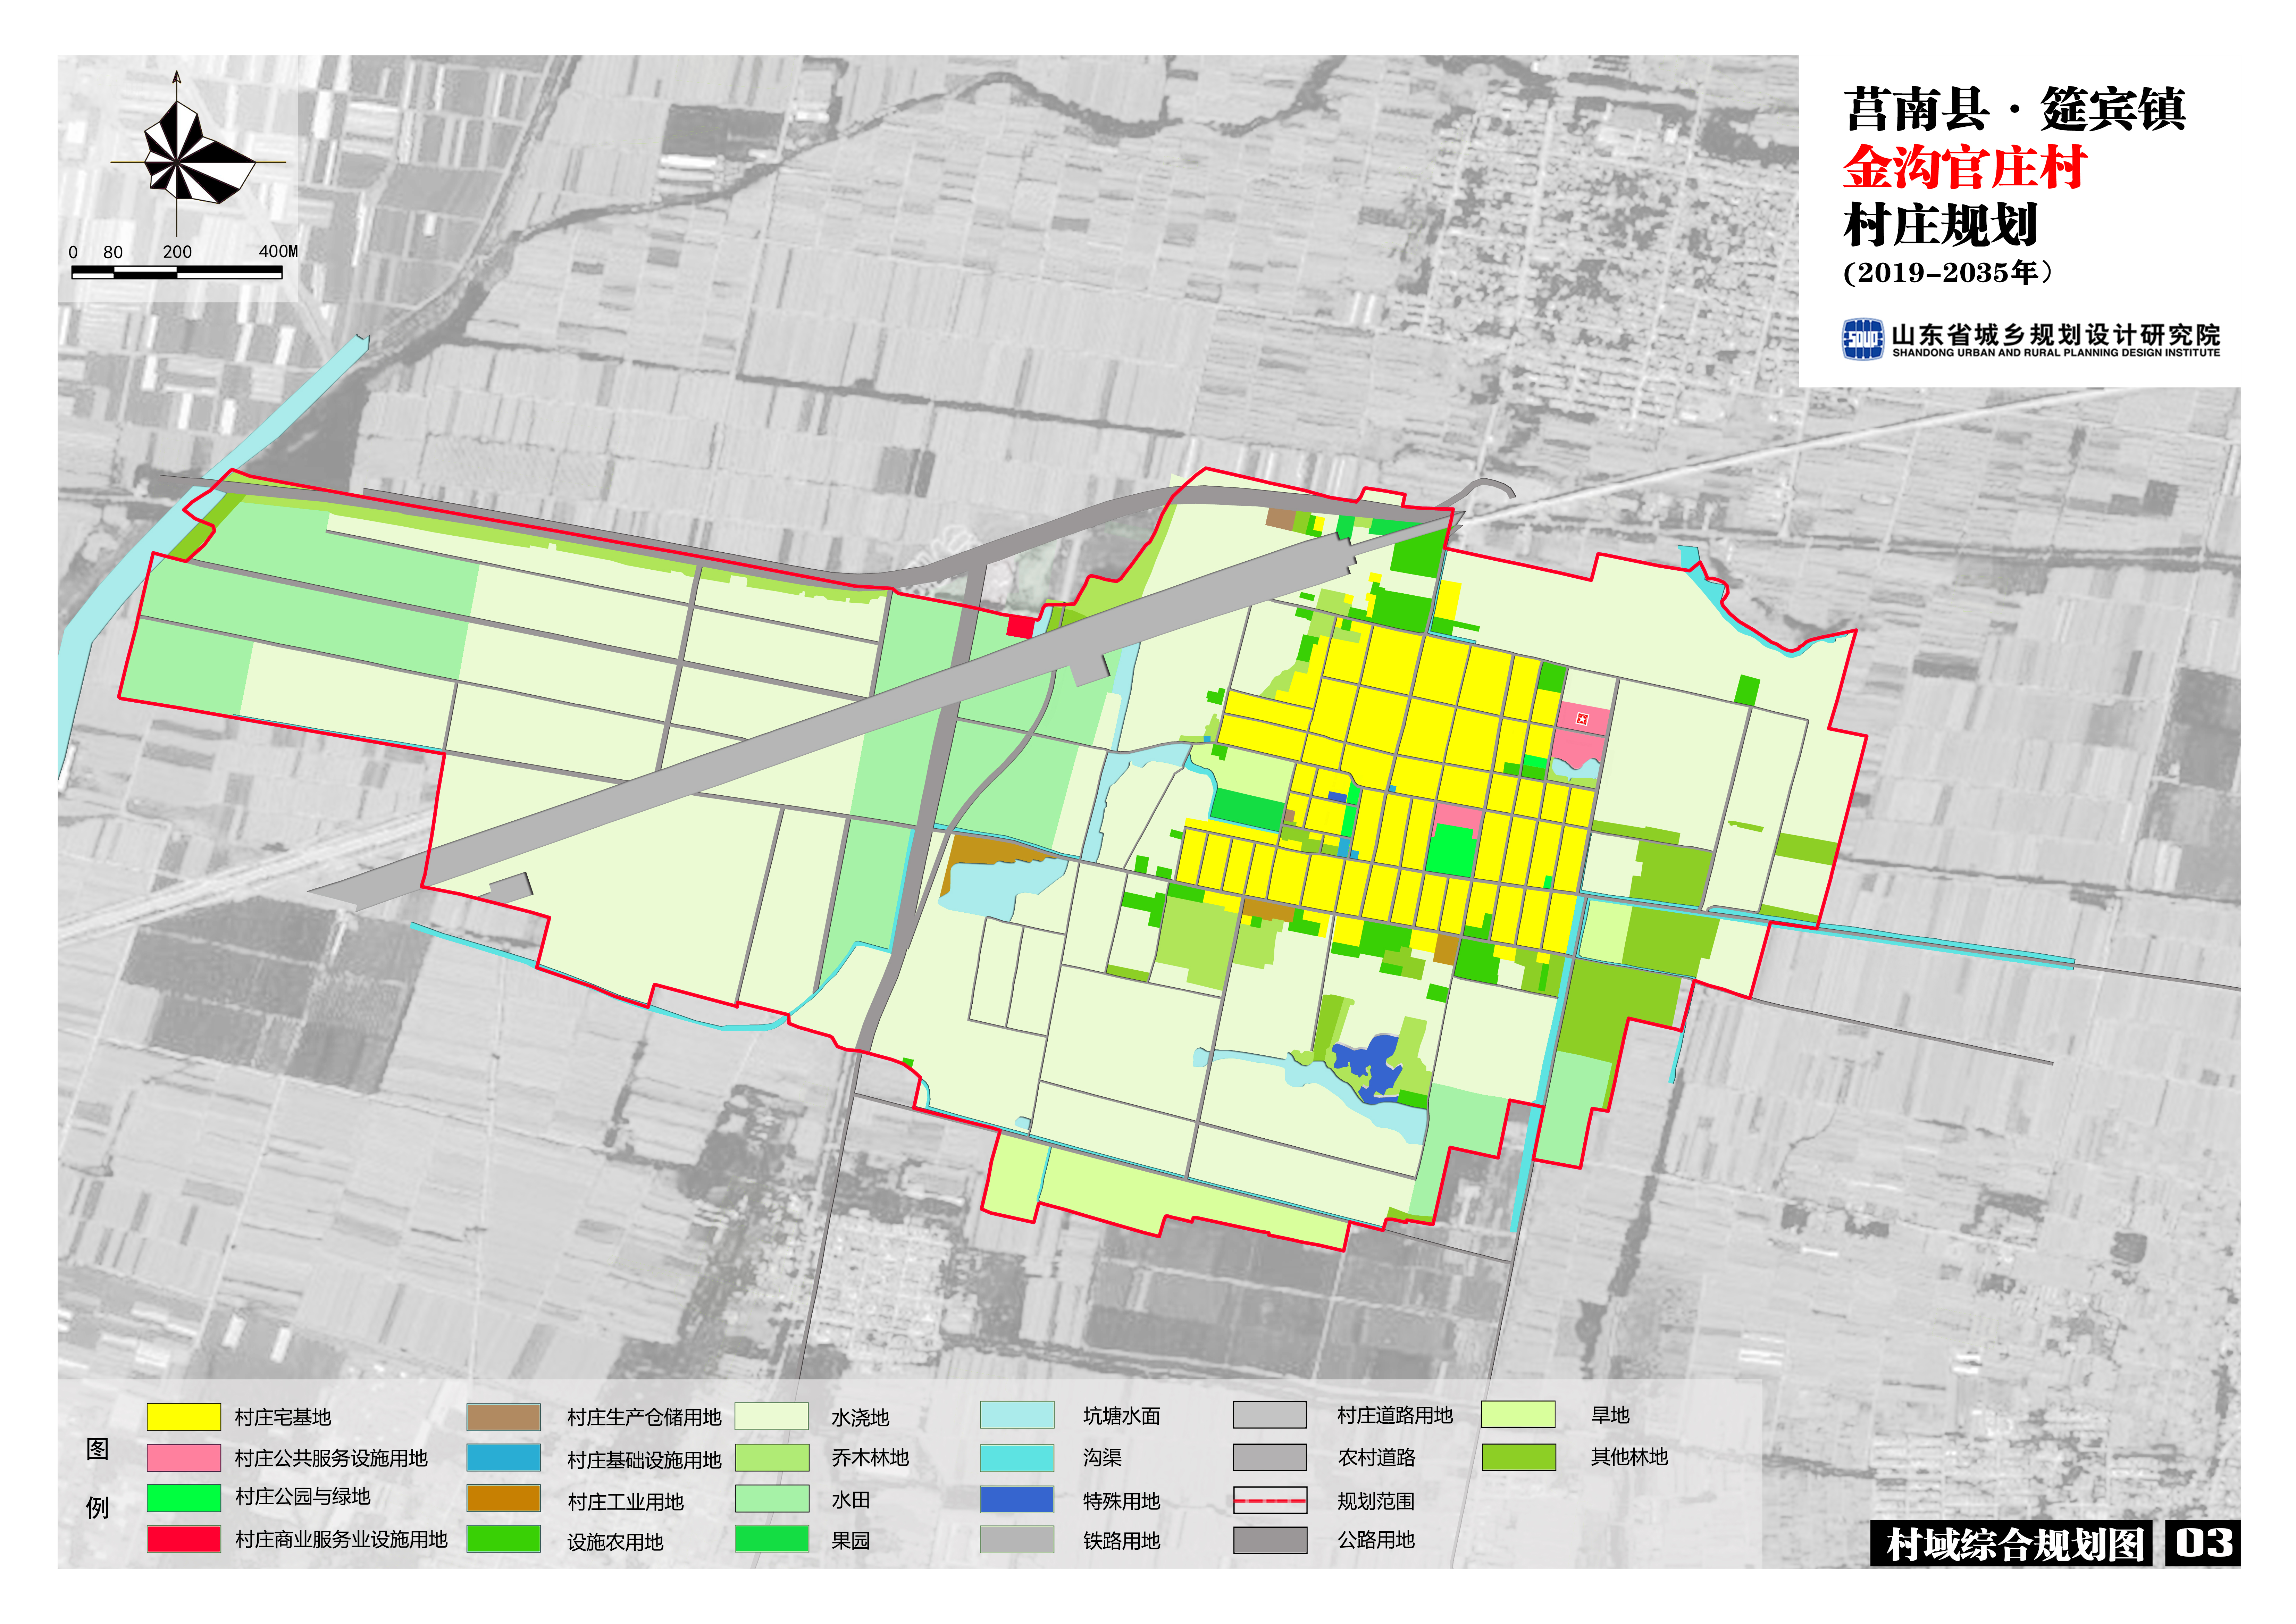2296x1624 pixels.
Task: Click the bright green 村庄公园与绿地 legend swatch
Action: (184, 1498)
